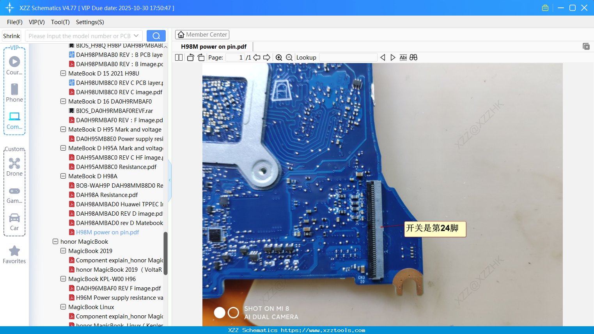Screen dimensions: 594x334
Task: Collapse the MagicBook Linux folder
Action: pyautogui.click(x=63, y=307)
